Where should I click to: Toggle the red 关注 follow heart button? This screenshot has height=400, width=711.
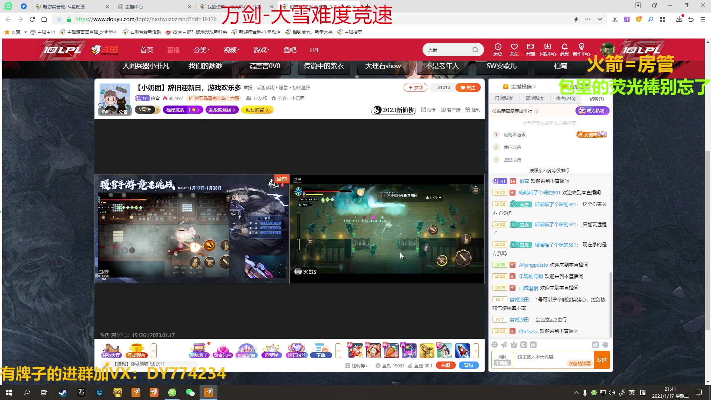point(468,88)
